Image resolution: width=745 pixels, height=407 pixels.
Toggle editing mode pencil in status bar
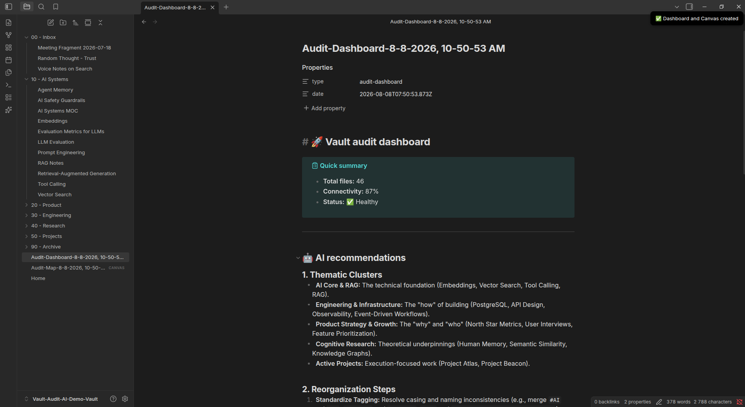(x=659, y=402)
